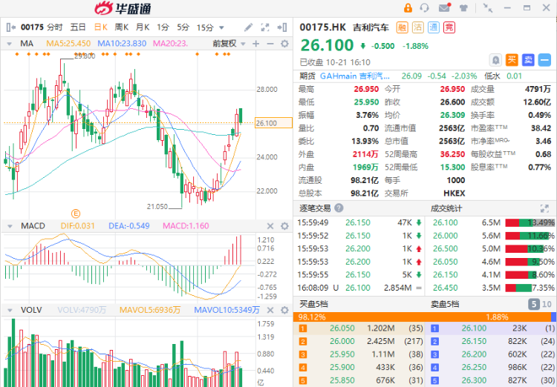Expand the trade statistics panel icon
The height and width of the screenshot is (387, 557).
[544, 208]
